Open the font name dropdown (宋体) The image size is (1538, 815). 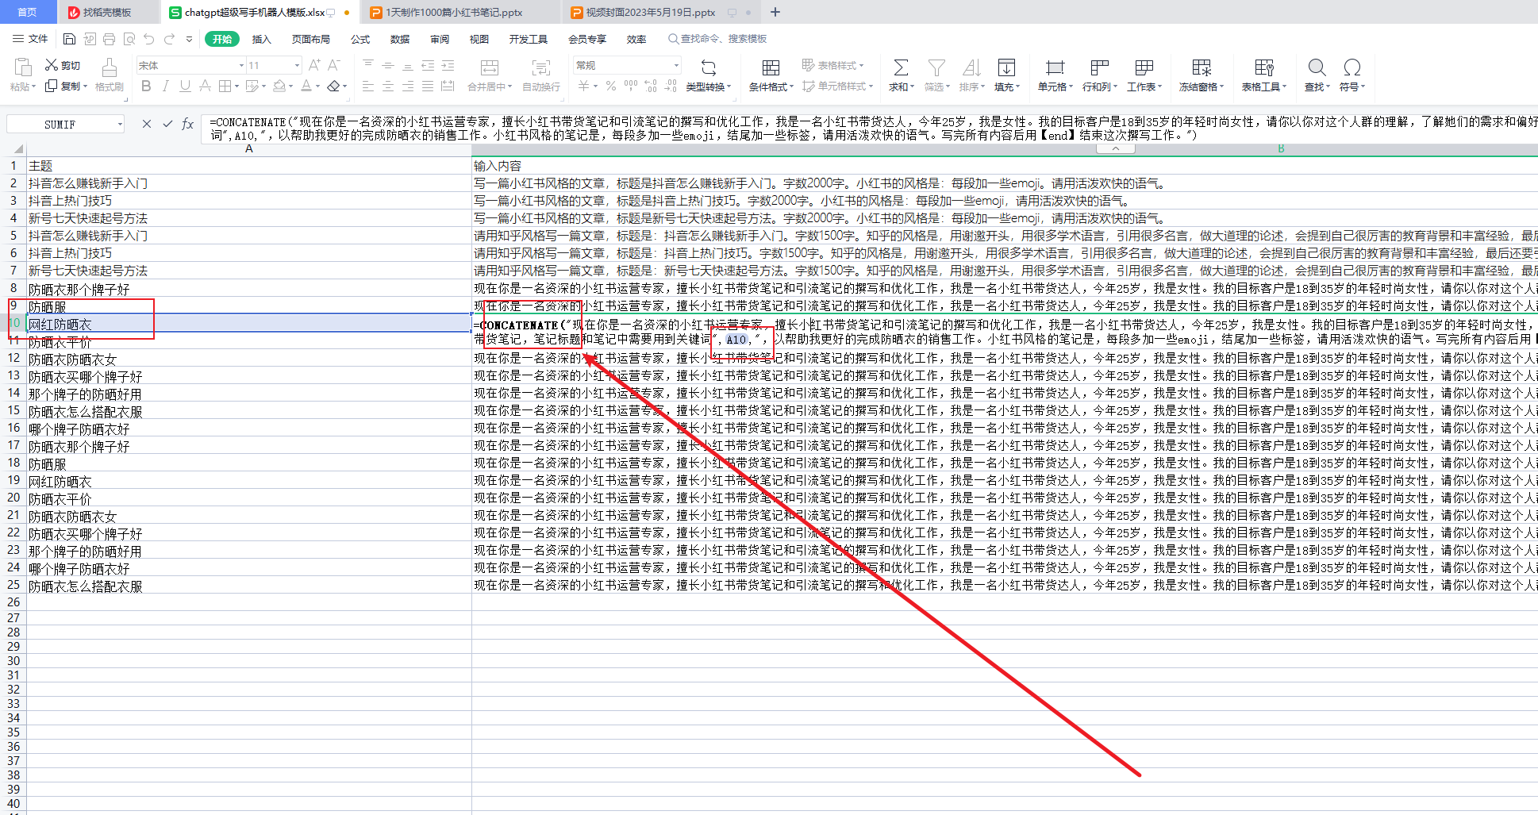(241, 65)
